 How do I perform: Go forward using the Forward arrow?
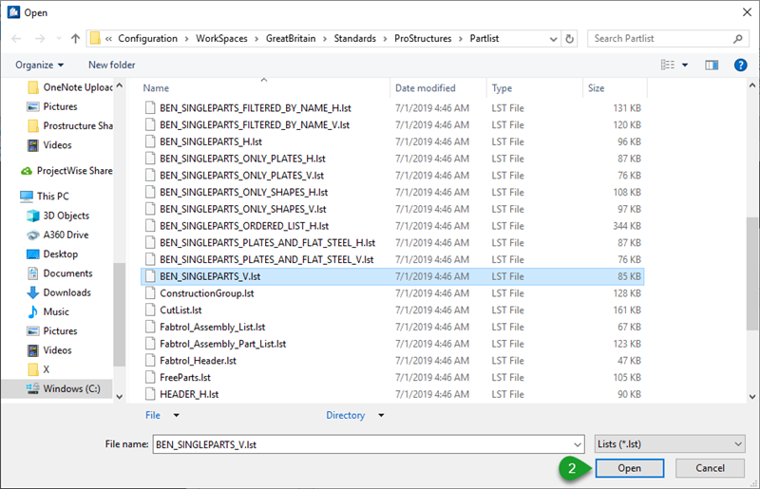click(x=40, y=39)
